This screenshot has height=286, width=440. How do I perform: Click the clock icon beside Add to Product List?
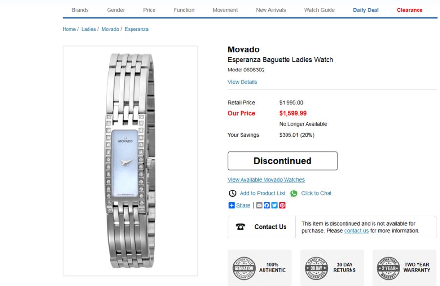(x=233, y=193)
